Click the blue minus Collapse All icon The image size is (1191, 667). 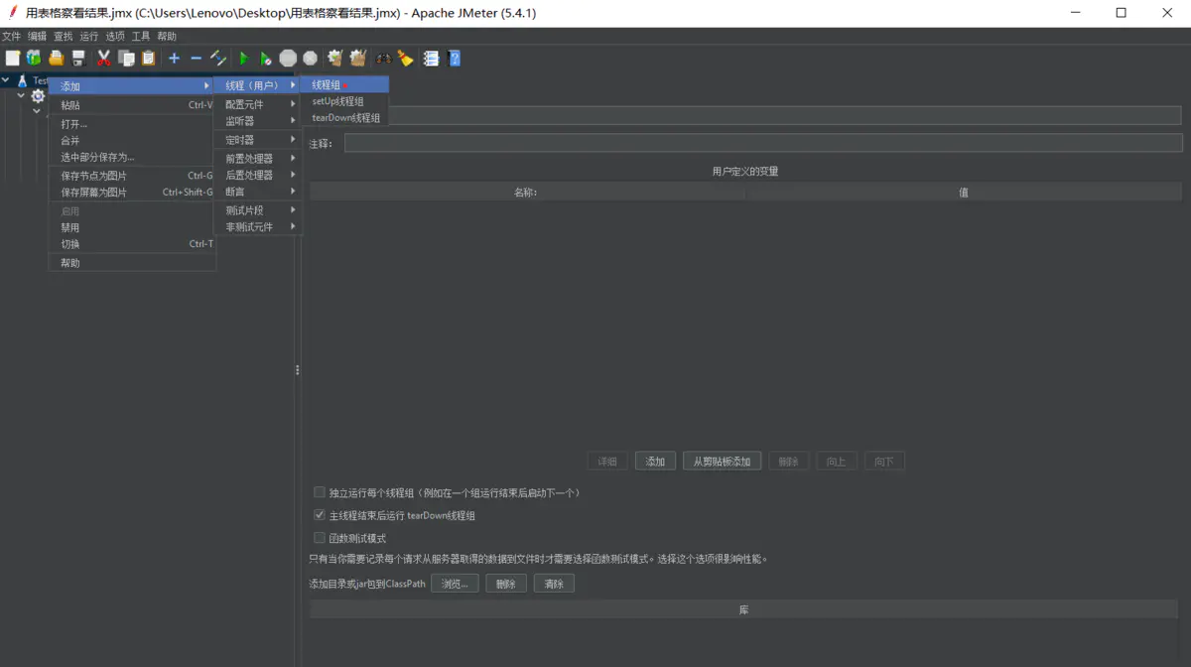click(x=196, y=59)
